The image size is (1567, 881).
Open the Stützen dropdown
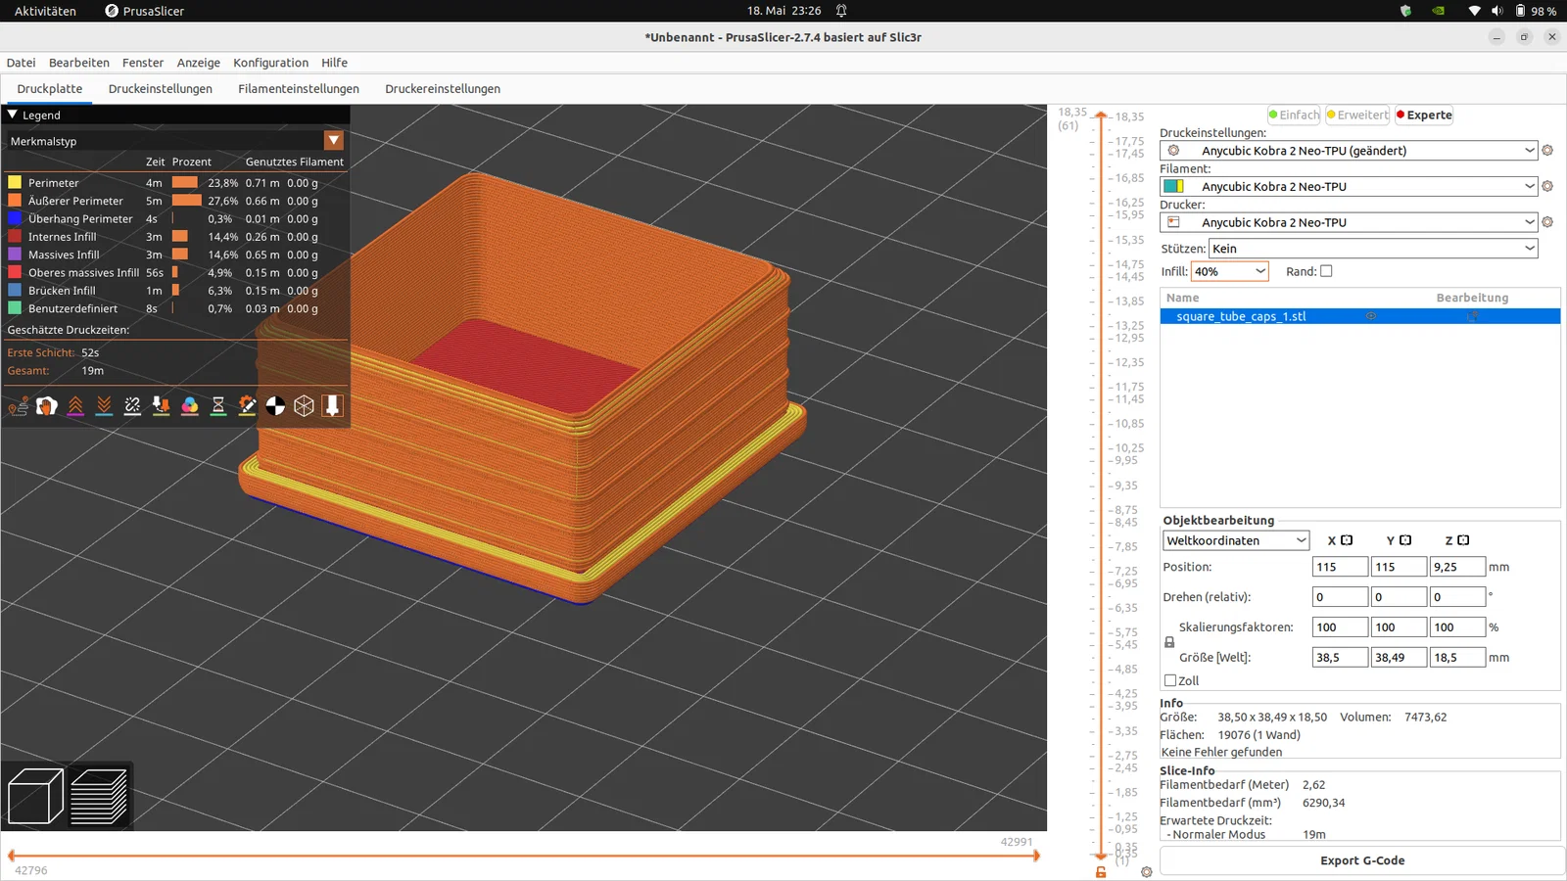[1372, 249]
